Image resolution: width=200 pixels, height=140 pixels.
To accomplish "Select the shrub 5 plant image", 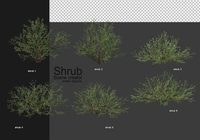I will click(101, 100).
